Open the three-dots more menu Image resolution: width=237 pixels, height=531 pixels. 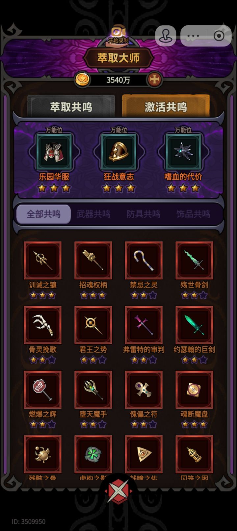(x=193, y=36)
